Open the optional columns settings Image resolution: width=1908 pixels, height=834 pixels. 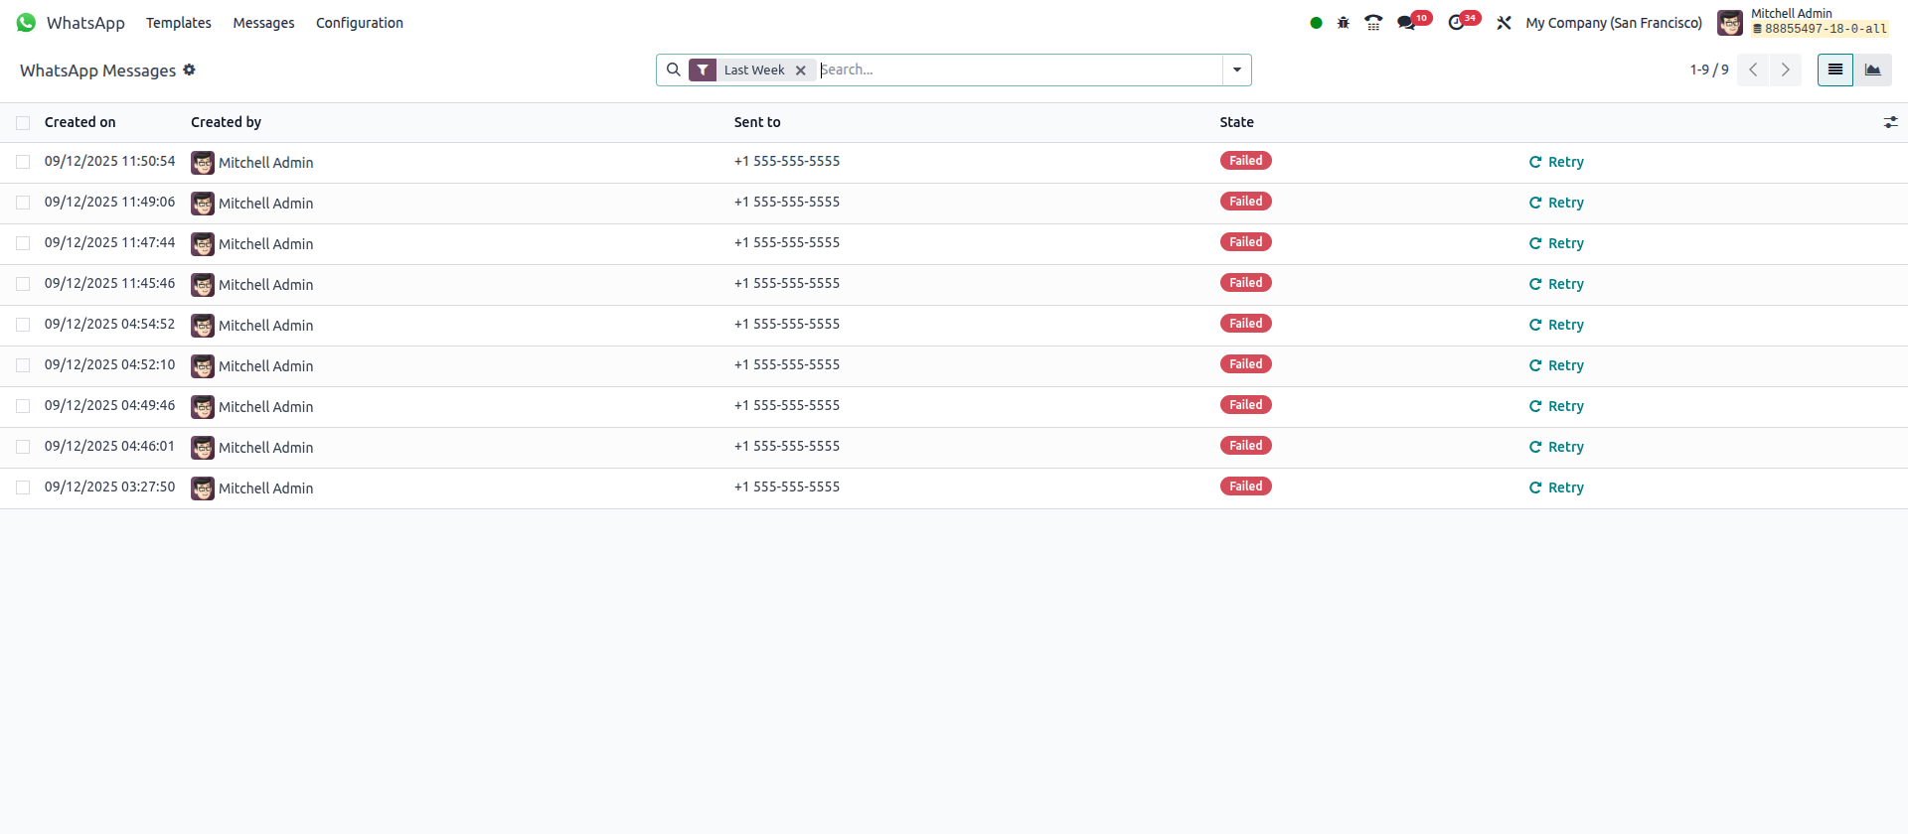pyautogui.click(x=1890, y=122)
